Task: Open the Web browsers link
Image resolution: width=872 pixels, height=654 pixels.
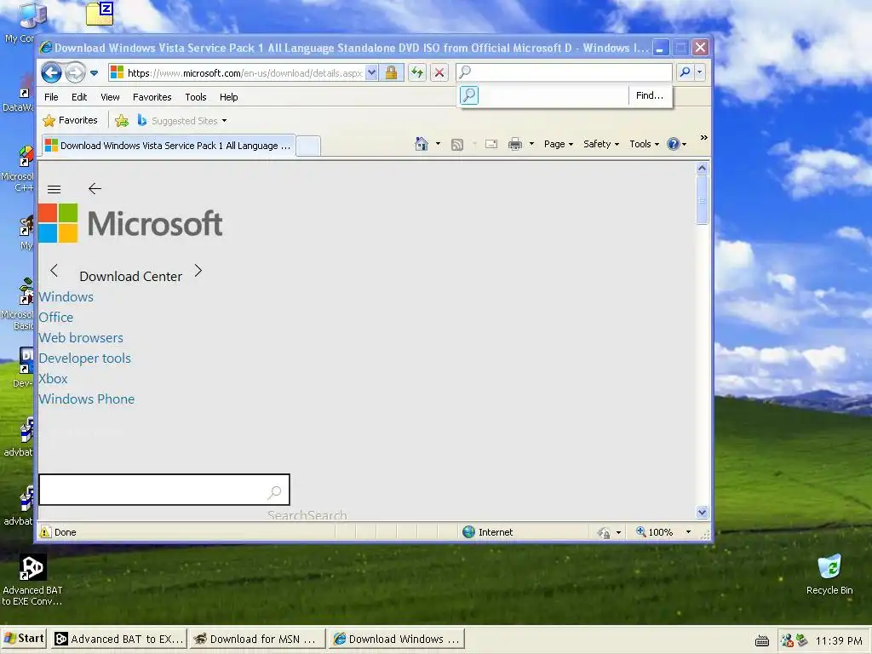Action: [81, 337]
